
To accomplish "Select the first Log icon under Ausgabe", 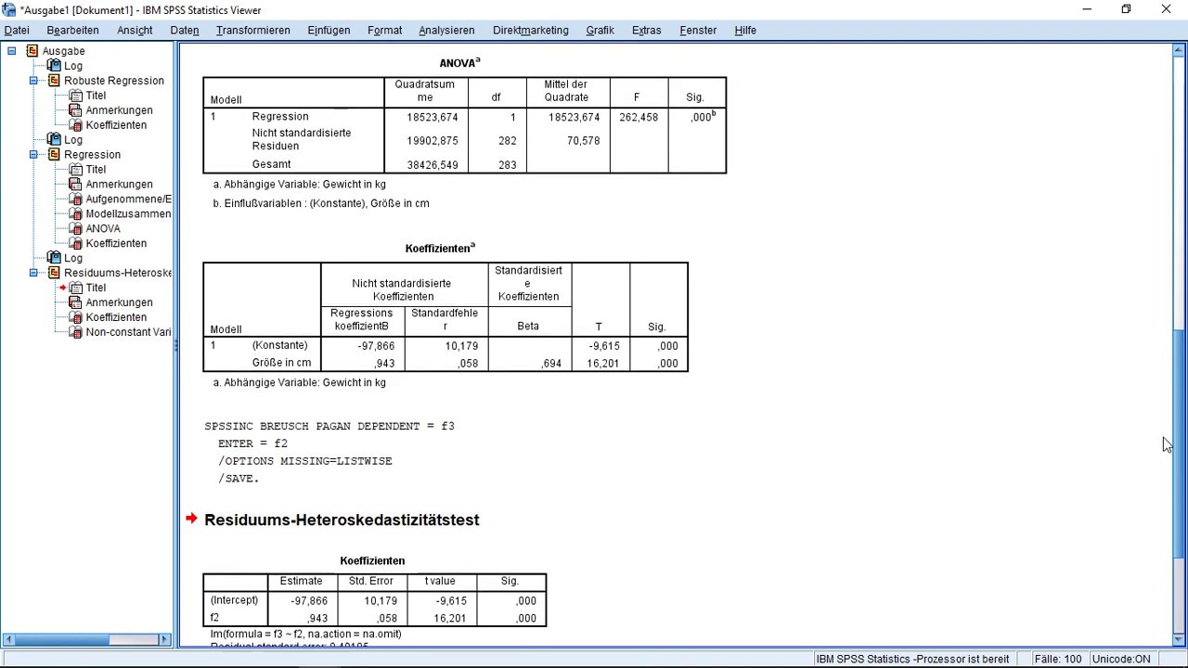I will 54,66.
